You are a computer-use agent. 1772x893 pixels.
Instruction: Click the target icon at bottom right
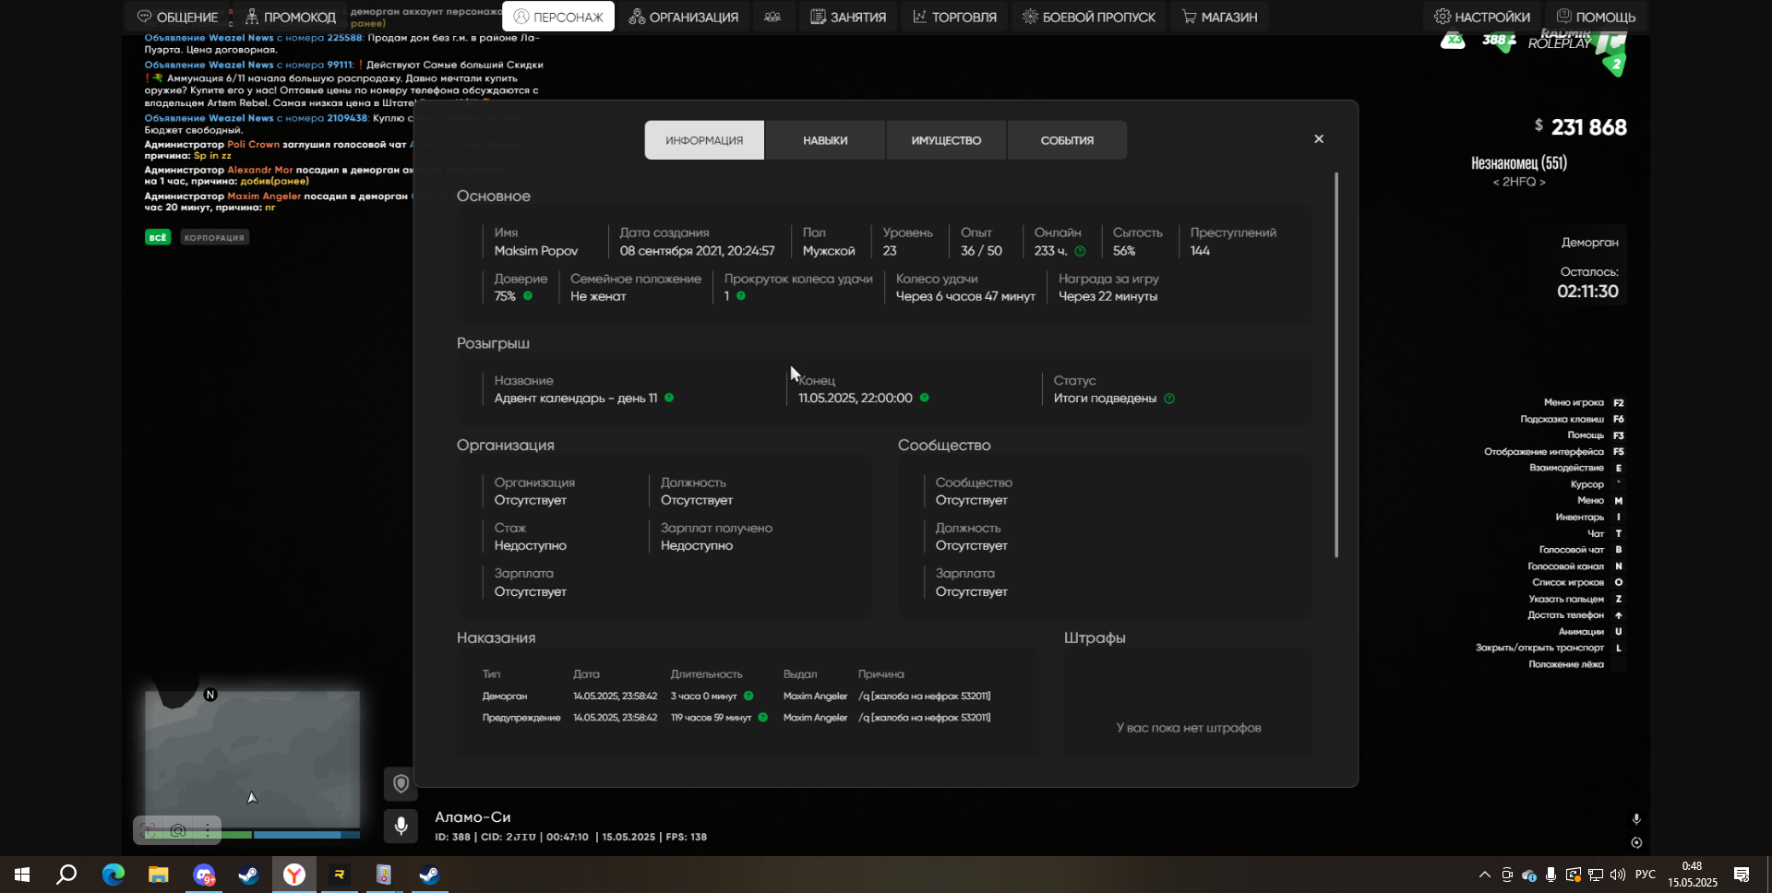[x=1636, y=842]
